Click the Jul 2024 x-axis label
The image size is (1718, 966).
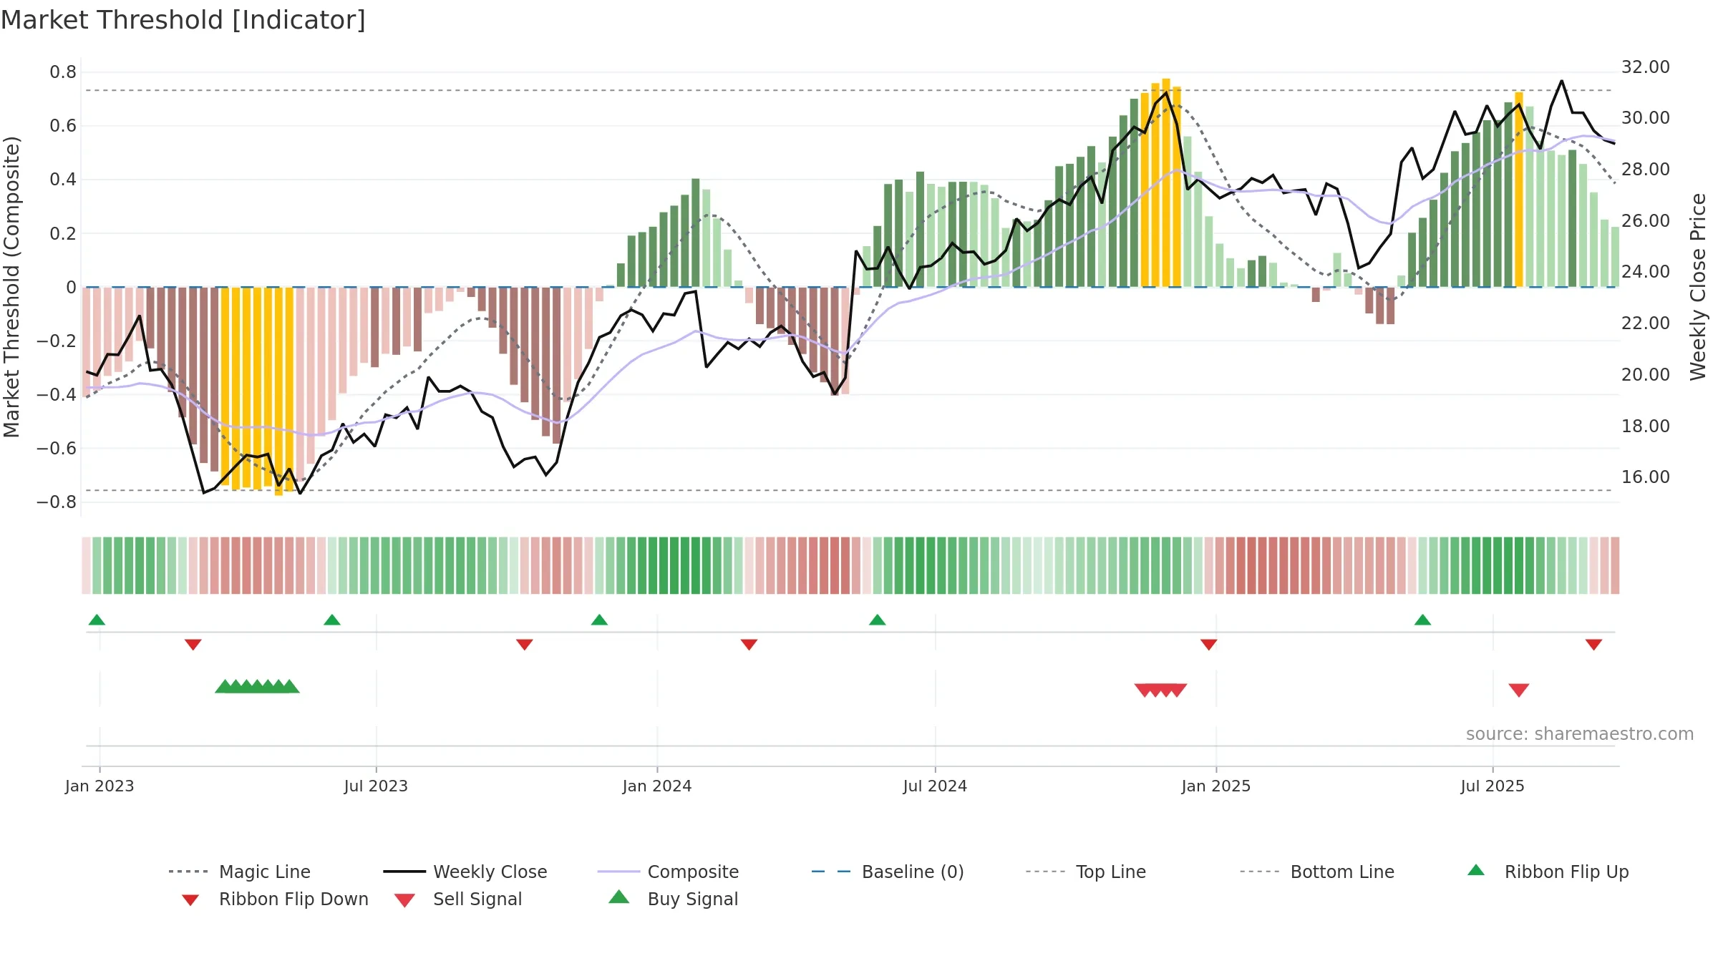click(935, 786)
